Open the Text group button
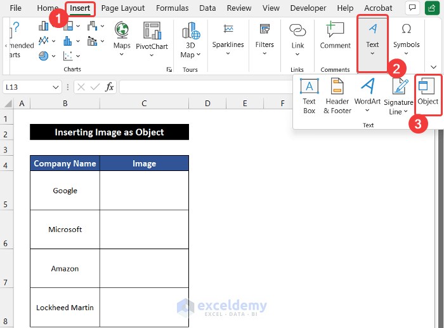 tap(372, 43)
